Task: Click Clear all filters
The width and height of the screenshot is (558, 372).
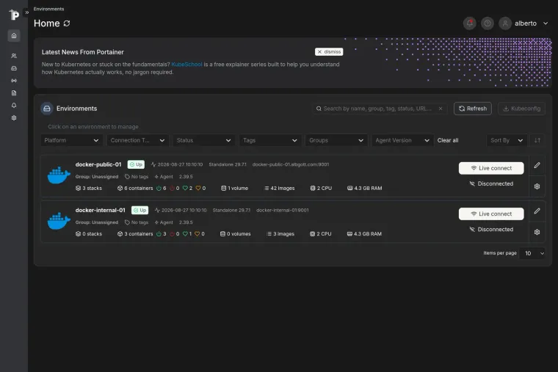Action: [448, 140]
